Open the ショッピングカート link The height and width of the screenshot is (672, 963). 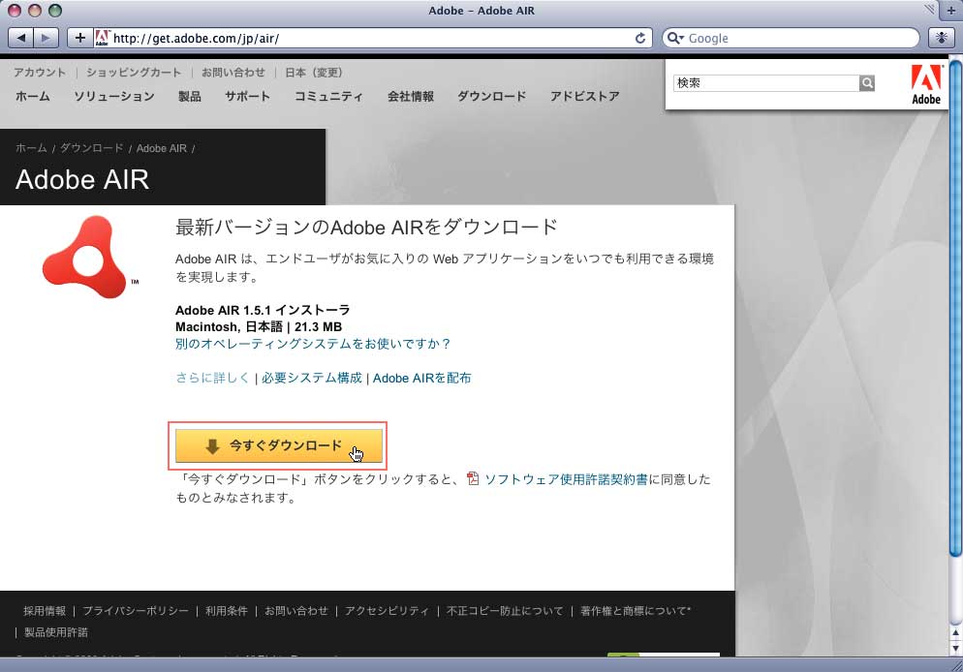(134, 73)
